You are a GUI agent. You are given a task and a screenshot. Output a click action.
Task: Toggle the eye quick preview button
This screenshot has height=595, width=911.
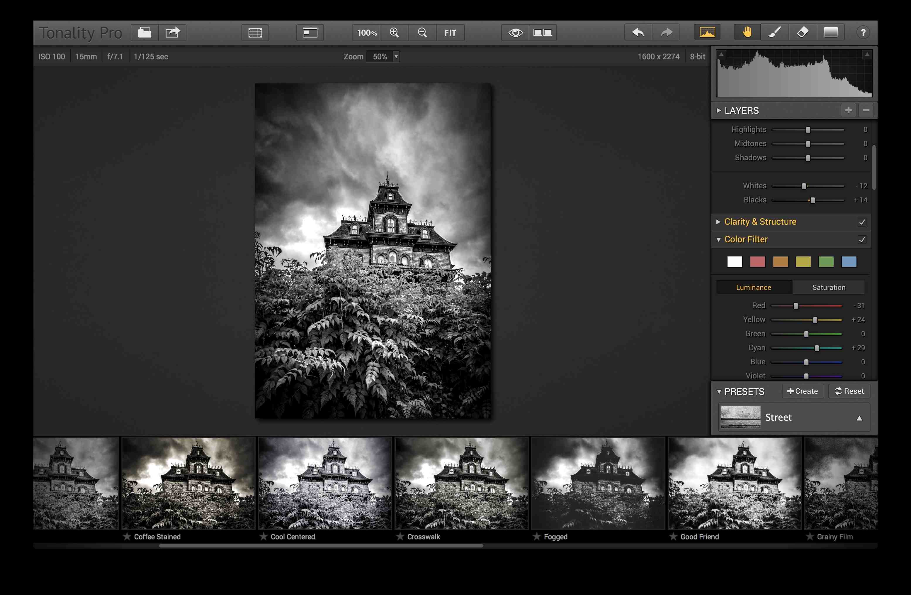pos(515,33)
